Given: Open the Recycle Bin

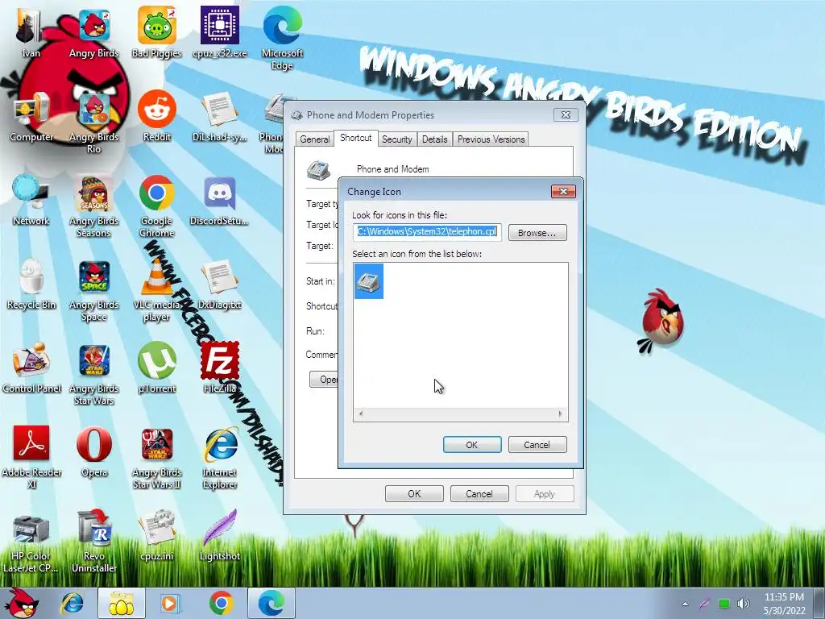Looking at the screenshot, I should 31,285.
